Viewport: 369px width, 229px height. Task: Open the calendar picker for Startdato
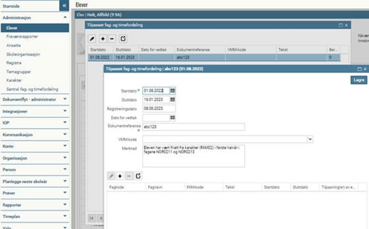172,90
